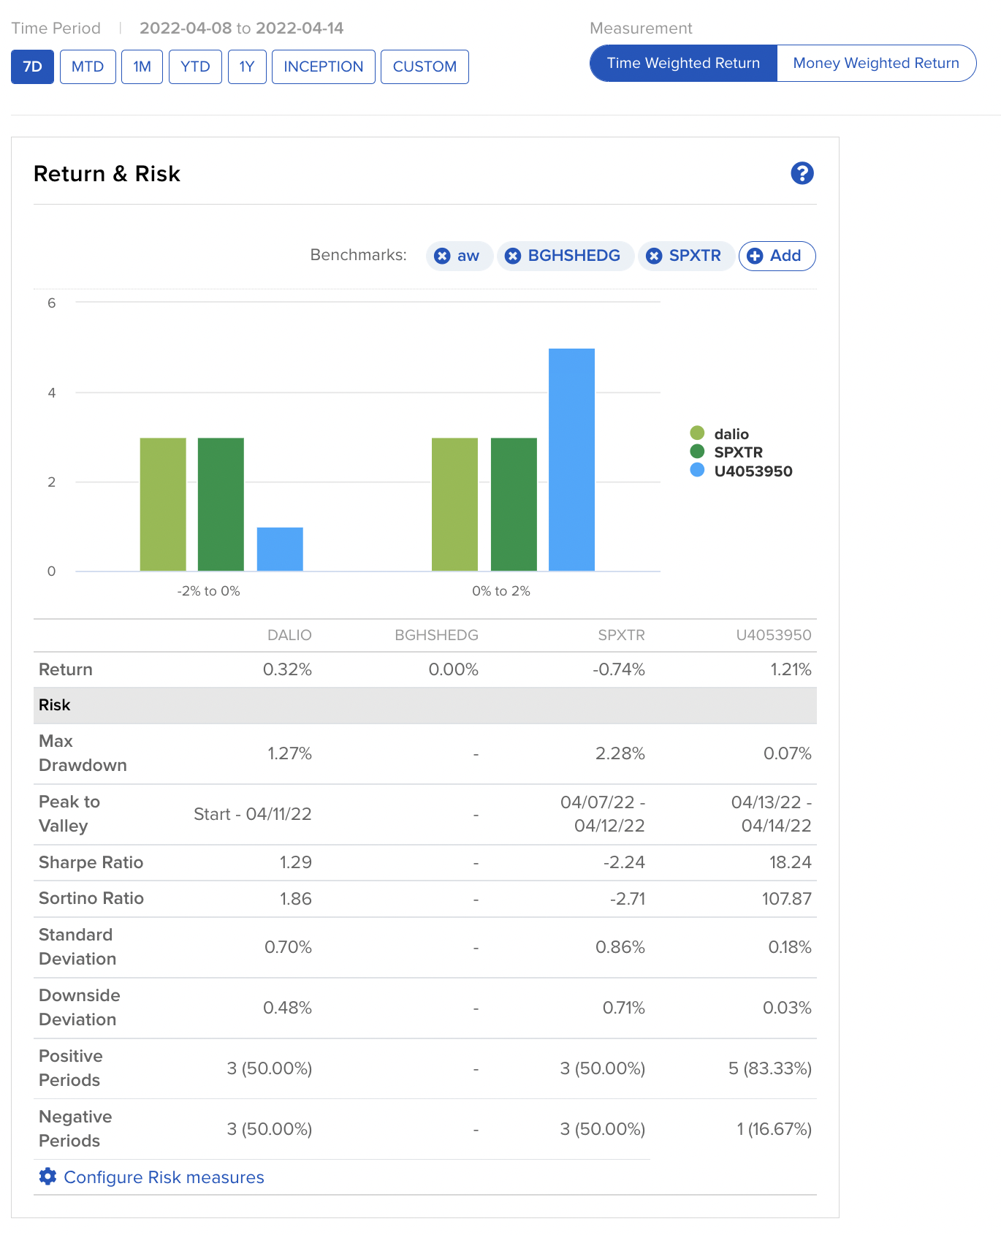Select Time Weighted Return measurement
Screen dimensions: 1001x1235
(683, 64)
